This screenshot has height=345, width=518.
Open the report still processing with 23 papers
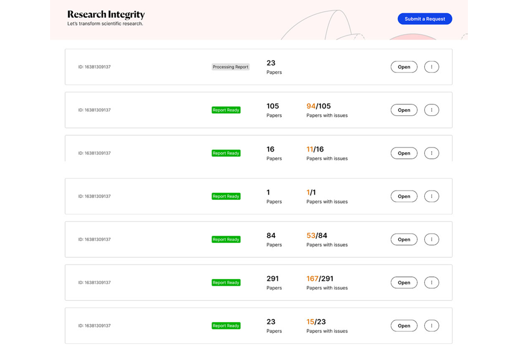click(404, 67)
